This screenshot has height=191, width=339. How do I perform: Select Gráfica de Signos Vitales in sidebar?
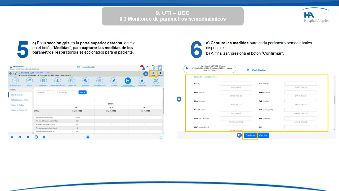point(19,100)
